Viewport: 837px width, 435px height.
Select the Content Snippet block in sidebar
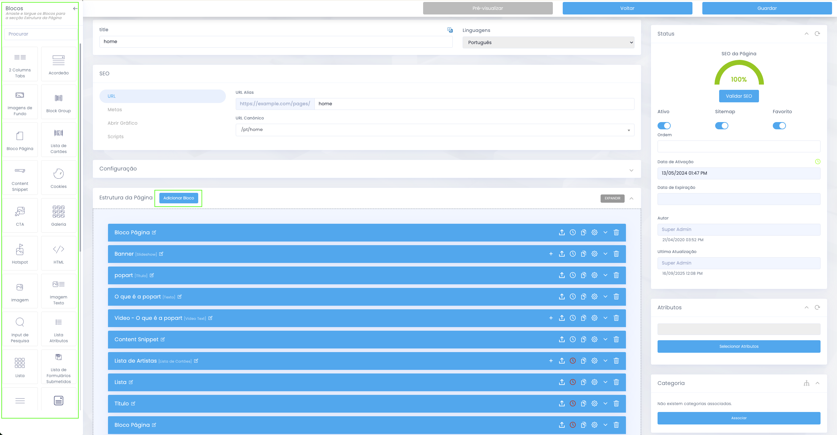point(20,178)
